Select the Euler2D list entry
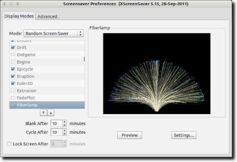 coord(47,83)
